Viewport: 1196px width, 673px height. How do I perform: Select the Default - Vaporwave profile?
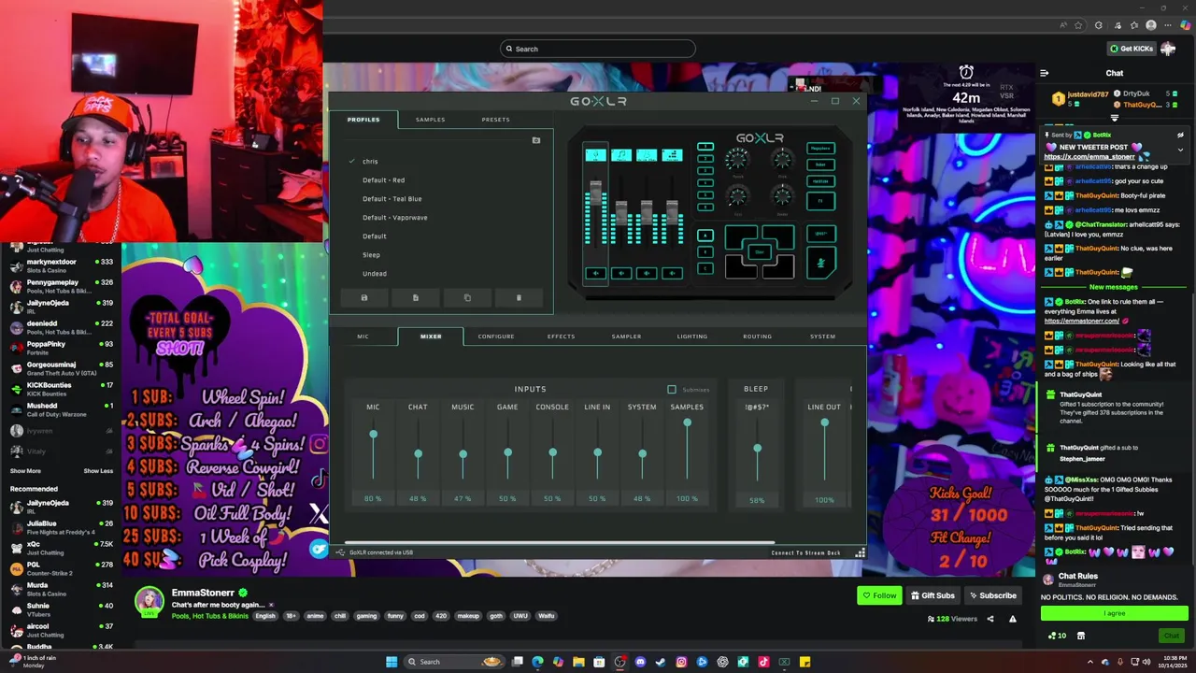pyautogui.click(x=394, y=218)
